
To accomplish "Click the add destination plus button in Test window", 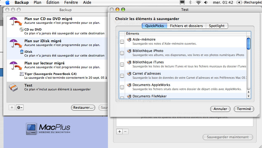I will coord(119,131).
